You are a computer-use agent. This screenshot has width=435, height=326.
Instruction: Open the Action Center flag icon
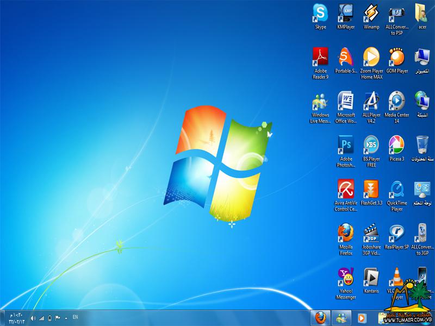[58, 318]
